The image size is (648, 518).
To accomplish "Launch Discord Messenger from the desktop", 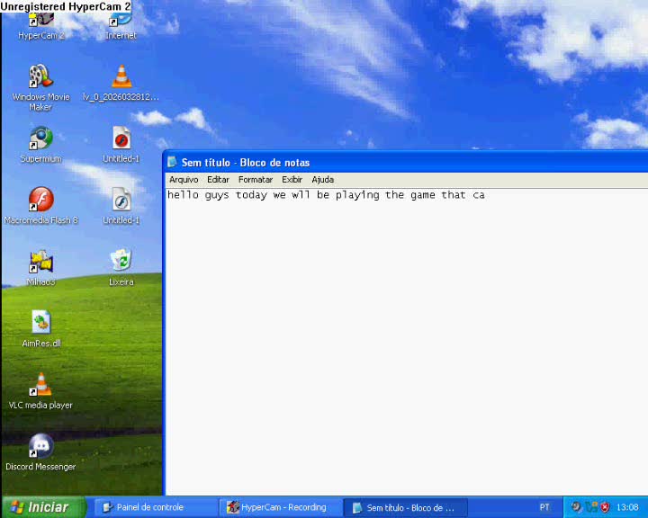I will (x=40, y=446).
